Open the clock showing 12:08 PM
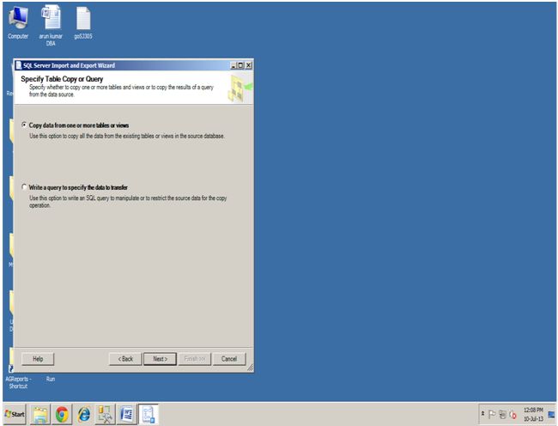The height and width of the screenshot is (426, 558). [533, 414]
